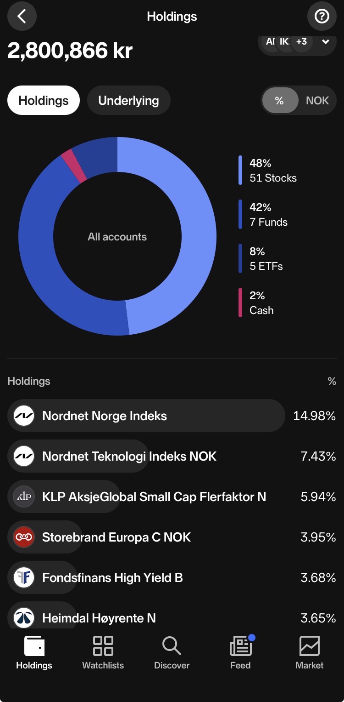Image resolution: width=344 pixels, height=702 pixels.
Task: Open the Feed newspaper icon
Action: pos(241,646)
